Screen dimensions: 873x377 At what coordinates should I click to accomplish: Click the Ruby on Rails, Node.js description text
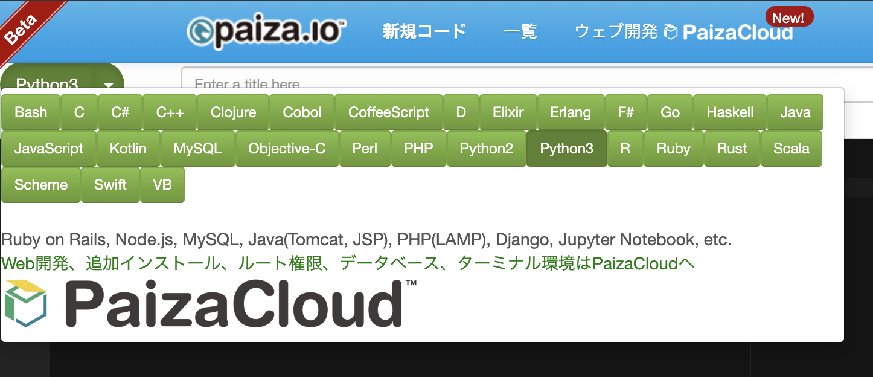pyautogui.click(x=366, y=240)
